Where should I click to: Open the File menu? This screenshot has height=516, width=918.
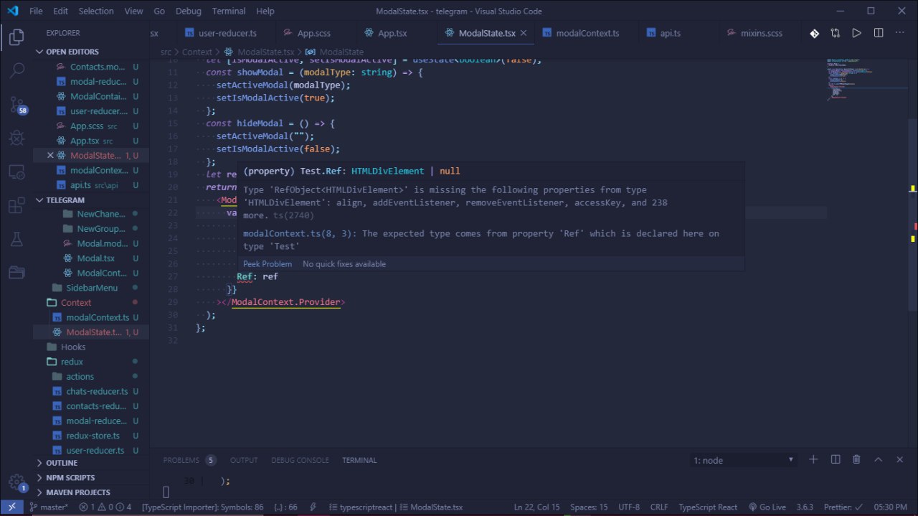(x=36, y=11)
